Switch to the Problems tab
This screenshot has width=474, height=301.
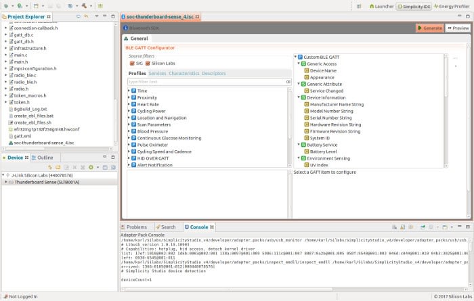pyautogui.click(x=134, y=227)
